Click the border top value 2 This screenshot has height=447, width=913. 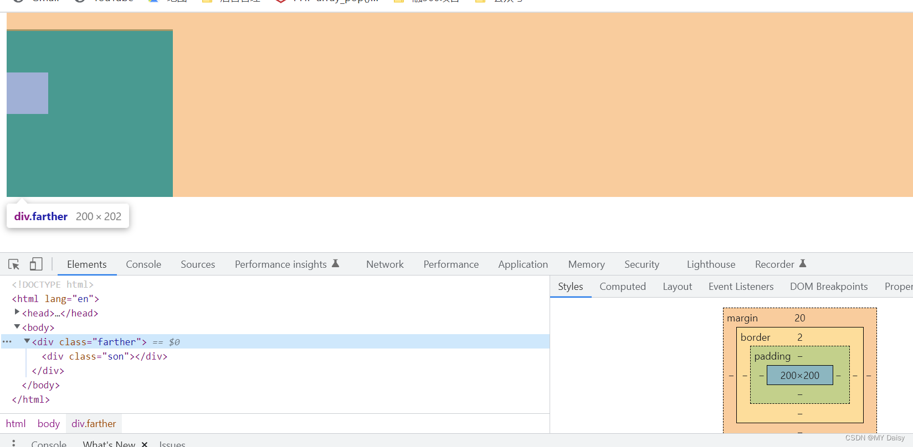point(800,337)
